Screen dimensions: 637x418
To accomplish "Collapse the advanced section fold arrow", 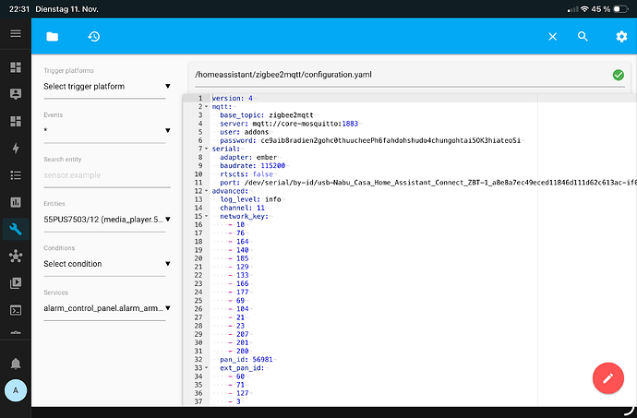I will (207, 191).
